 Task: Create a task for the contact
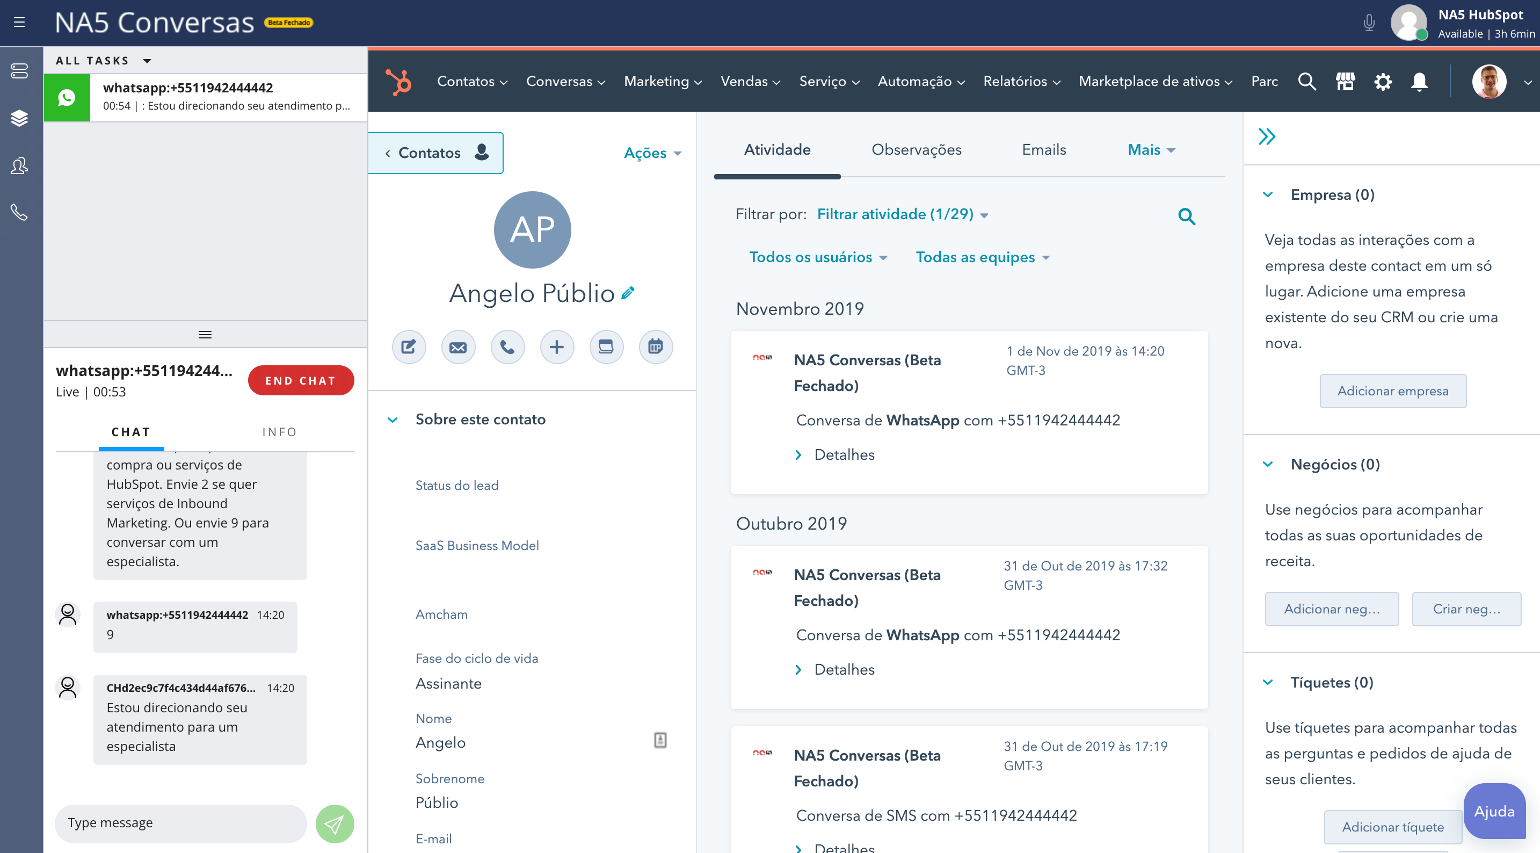click(x=606, y=347)
